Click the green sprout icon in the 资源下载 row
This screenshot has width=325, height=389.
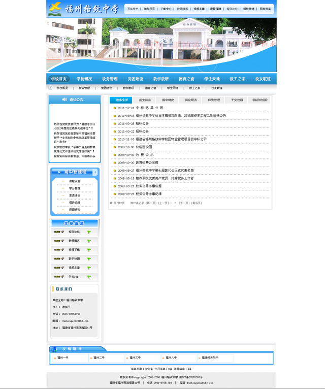(x=89, y=250)
